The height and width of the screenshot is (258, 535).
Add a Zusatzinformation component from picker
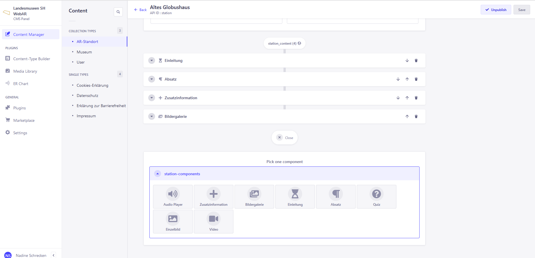[214, 197]
